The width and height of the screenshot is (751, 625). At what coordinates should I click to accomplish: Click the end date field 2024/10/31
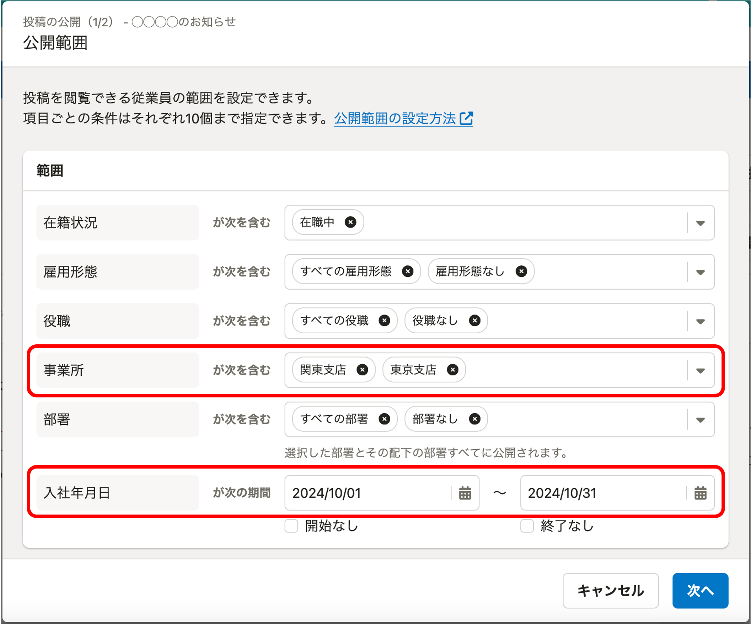[602, 493]
